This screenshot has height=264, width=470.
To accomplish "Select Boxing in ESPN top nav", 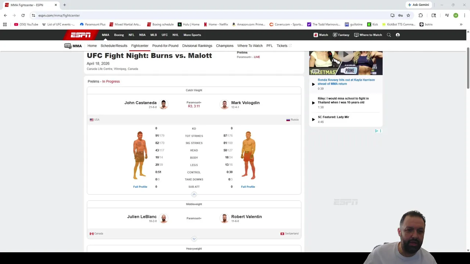I will pyautogui.click(x=119, y=35).
